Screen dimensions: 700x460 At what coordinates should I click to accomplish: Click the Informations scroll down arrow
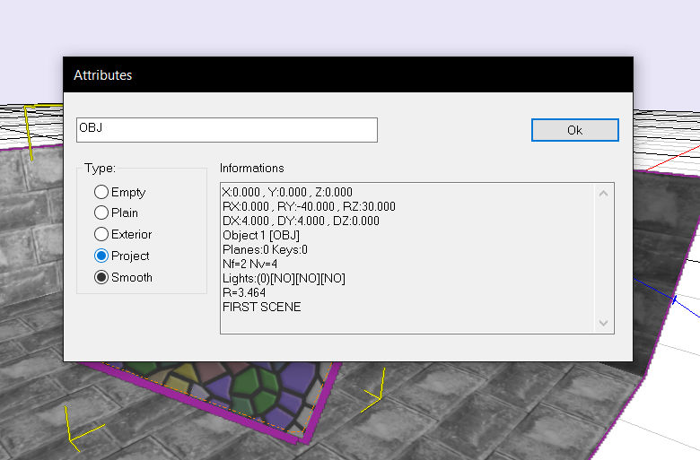[604, 323]
